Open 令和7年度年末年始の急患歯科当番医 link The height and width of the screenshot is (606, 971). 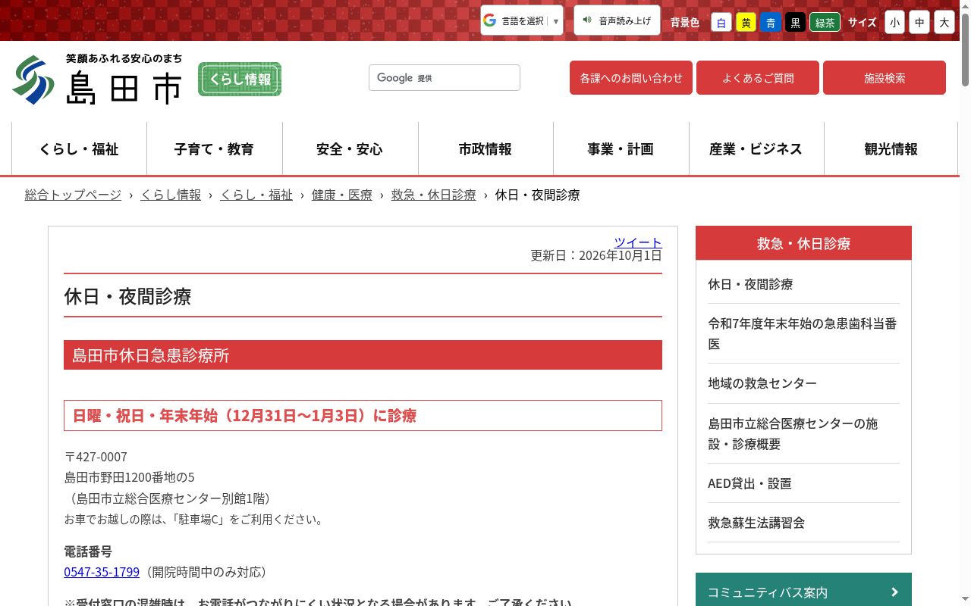coord(803,333)
